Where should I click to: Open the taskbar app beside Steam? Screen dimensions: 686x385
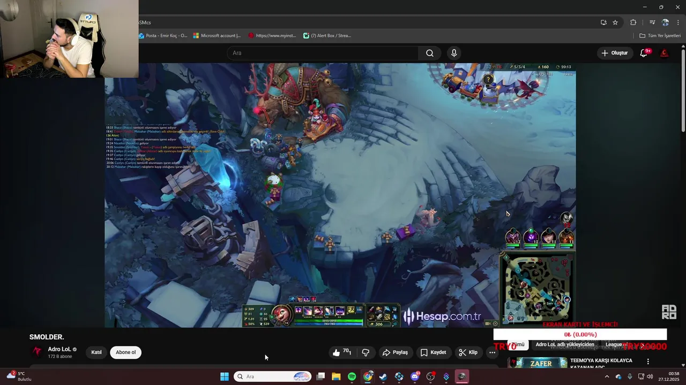point(399,376)
